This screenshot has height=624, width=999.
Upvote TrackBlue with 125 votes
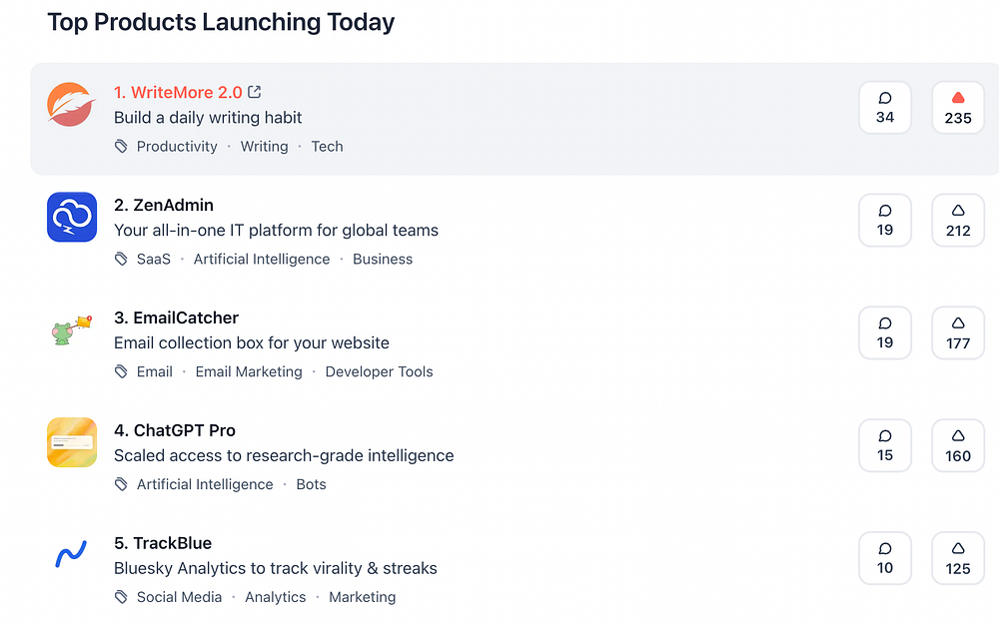pos(958,558)
